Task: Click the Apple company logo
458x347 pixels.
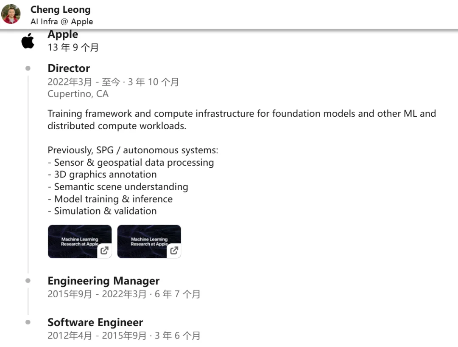Action: click(x=28, y=41)
